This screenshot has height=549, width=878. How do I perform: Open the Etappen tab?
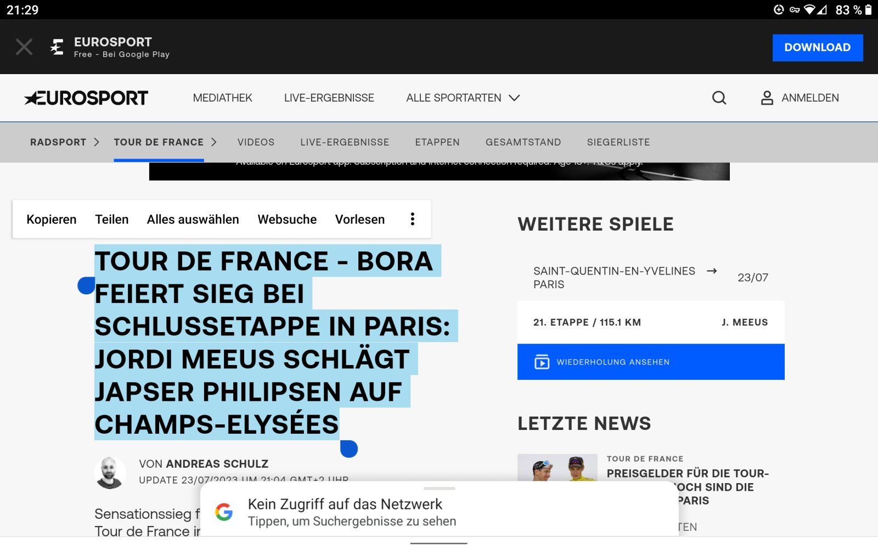(x=437, y=142)
